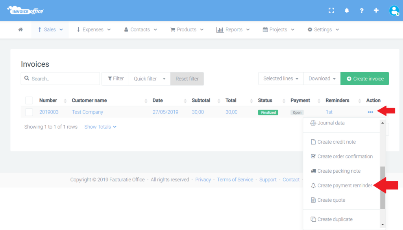
Task: Sort by the Total column arrows
Action: click(251, 101)
